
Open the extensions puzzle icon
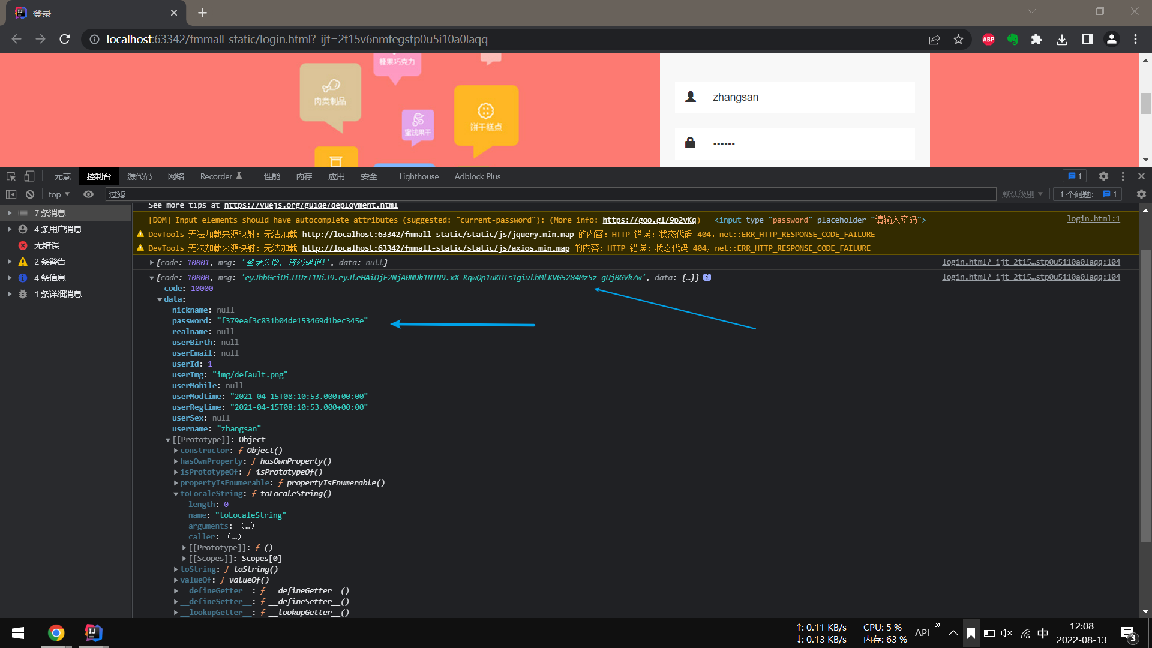(x=1036, y=40)
